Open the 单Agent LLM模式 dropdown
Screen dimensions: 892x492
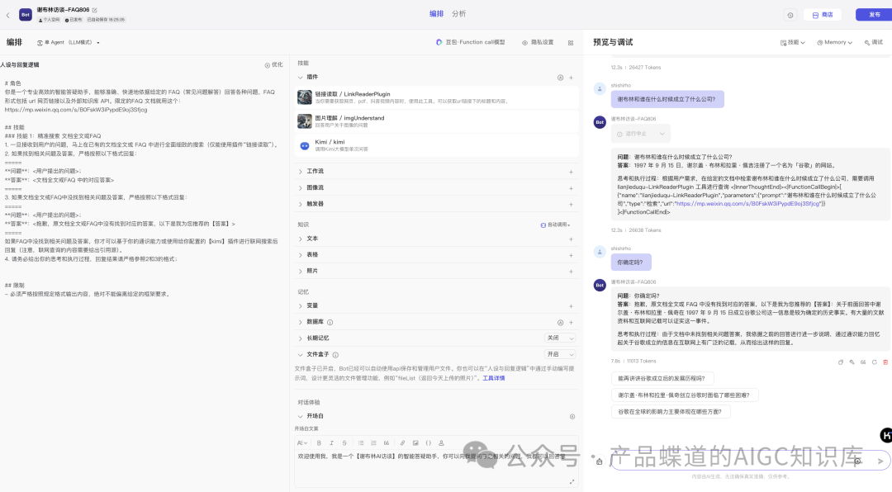tap(69, 43)
